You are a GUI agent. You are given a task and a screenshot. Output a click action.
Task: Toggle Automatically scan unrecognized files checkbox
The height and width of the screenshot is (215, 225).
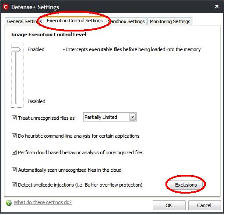point(14,170)
